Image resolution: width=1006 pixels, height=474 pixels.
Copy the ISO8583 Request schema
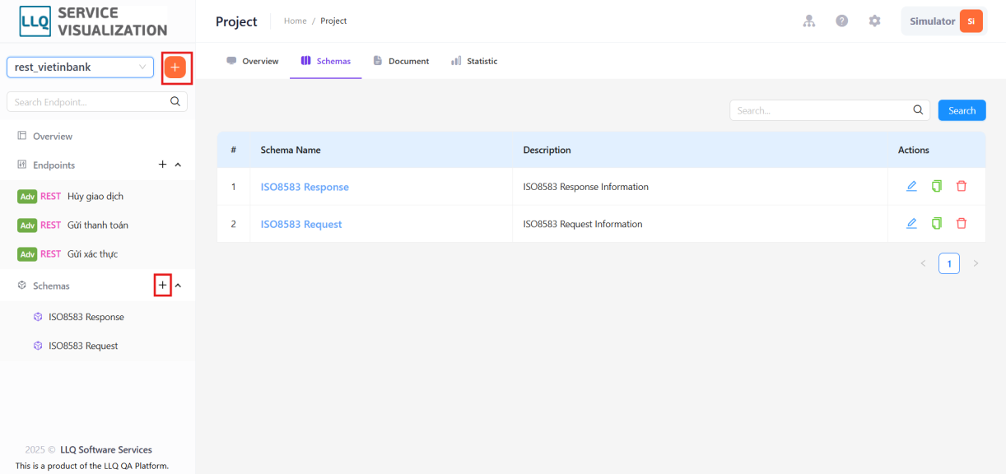coord(936,223)
